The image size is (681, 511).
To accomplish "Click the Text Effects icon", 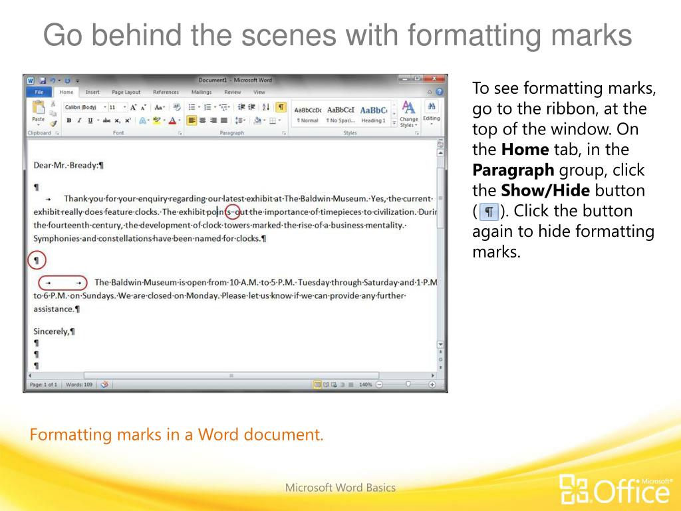I will click(x=142, y=120).
